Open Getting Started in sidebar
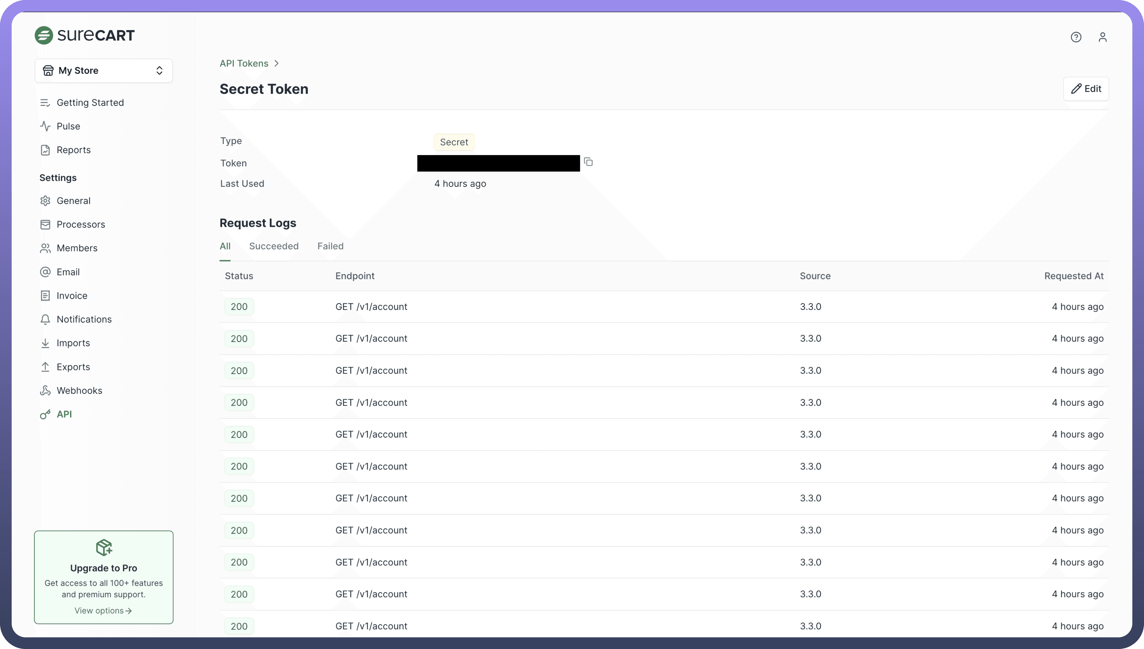Image resolution: width=1144 pixels, height=649 pixels. pyautogui.click(x=90, y=103)
